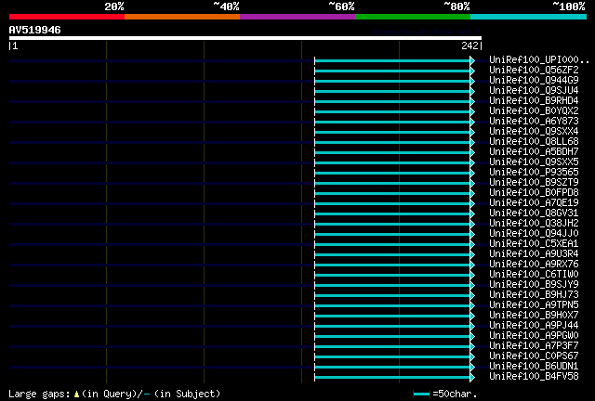Select the UniRef100_Q38JH2 label
The width and height of the screenshot is (595, 401).
[534, 224]
